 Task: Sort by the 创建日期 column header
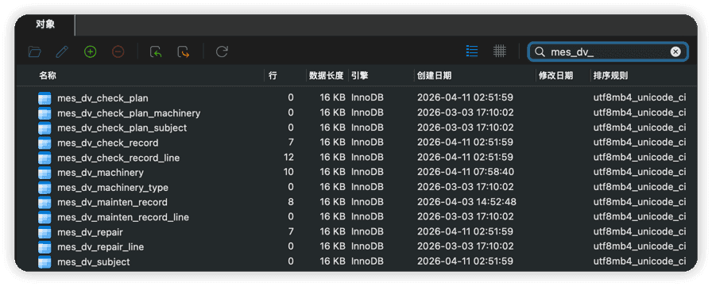coord(435,76)
